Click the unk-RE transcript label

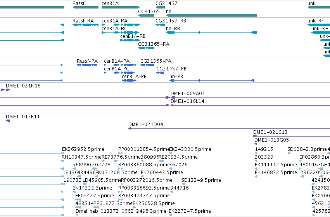(320, 29)
